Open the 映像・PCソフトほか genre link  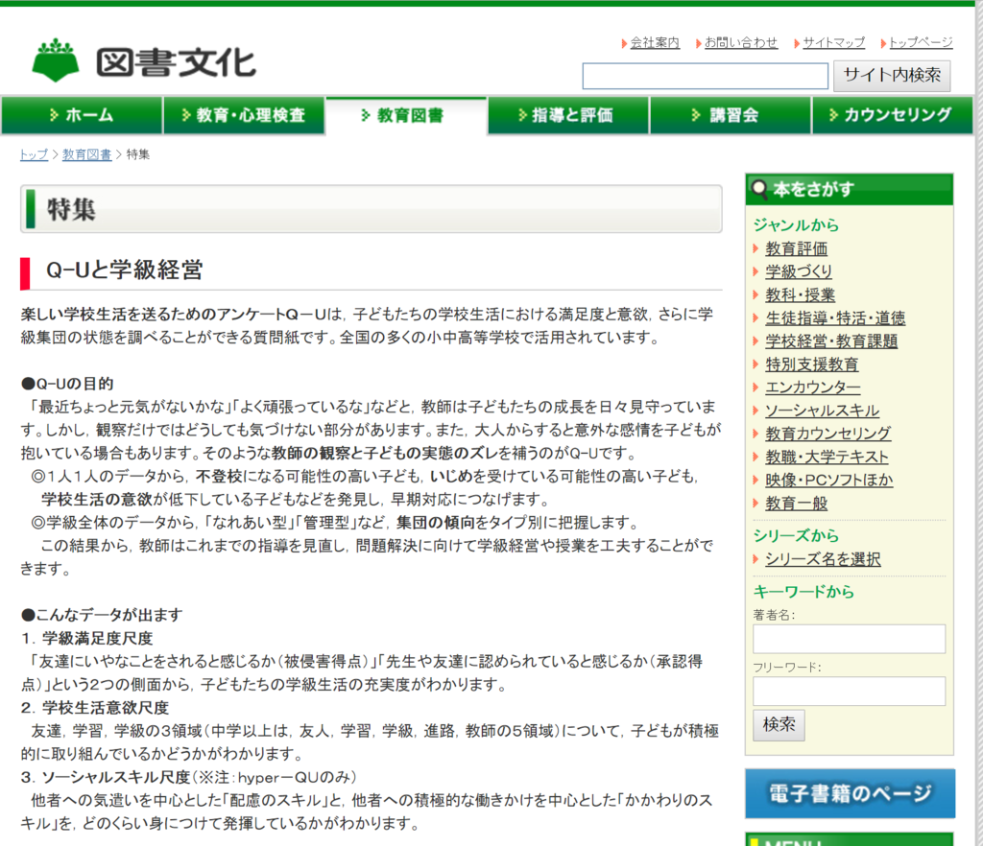pos(828,481)
